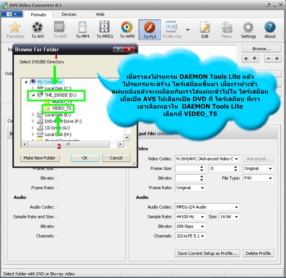
Task: Select the To DVD format icon
Action: [60, 30]
